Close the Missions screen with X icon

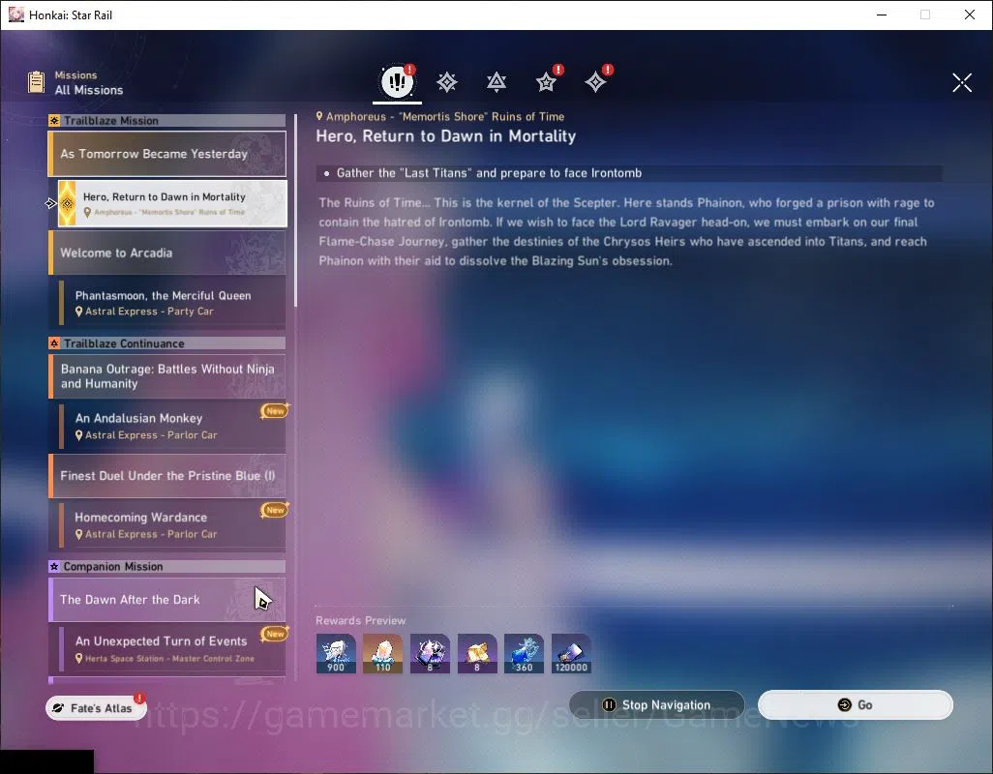coord(961,81)
